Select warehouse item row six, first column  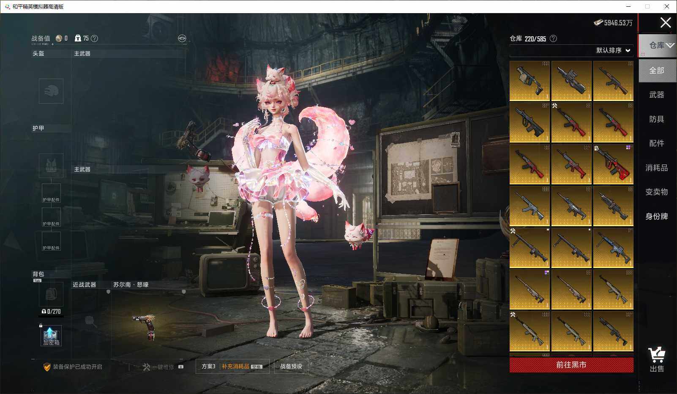[x=530, y=290]
